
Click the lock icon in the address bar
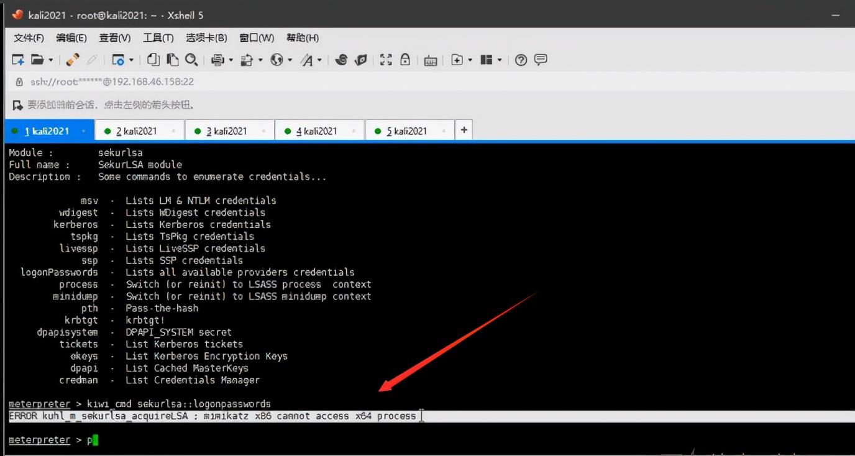coord(19,81)
